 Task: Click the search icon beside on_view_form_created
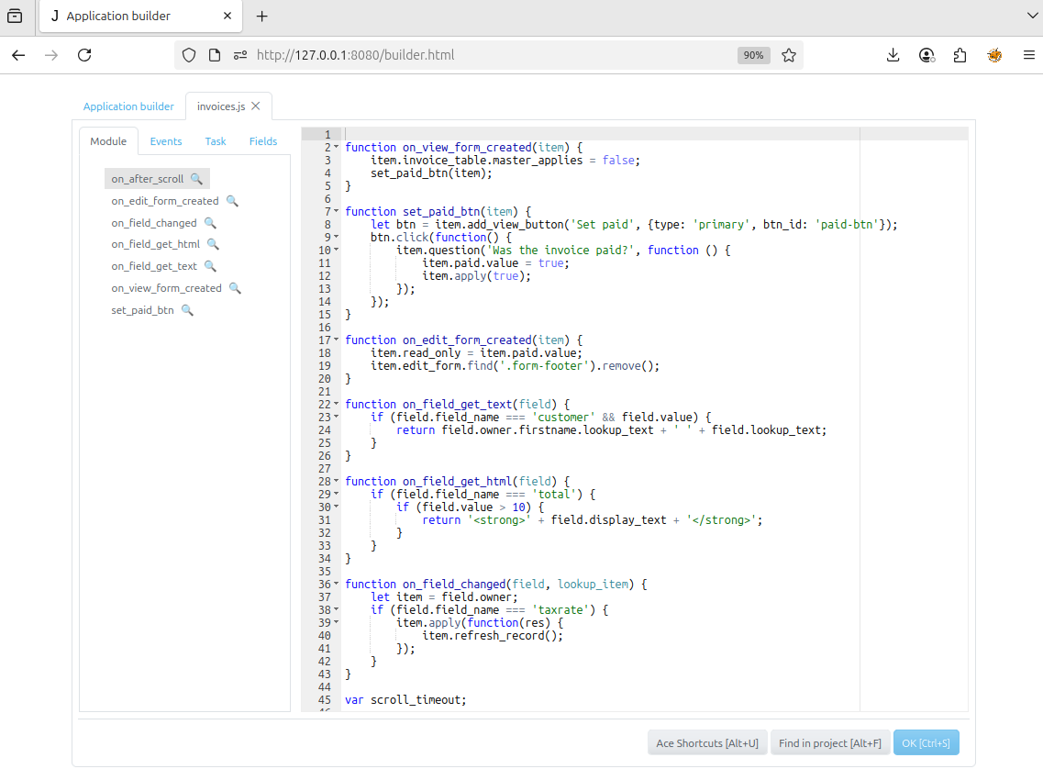(x=235, y=287)
